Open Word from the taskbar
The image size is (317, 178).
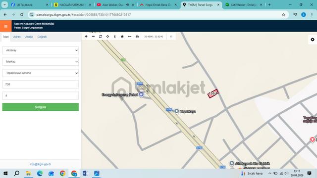tap(85, 174)
